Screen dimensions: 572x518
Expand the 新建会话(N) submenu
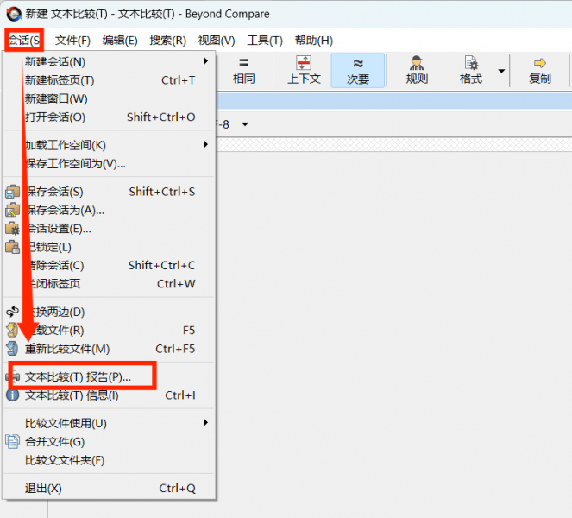click(110, 61)
